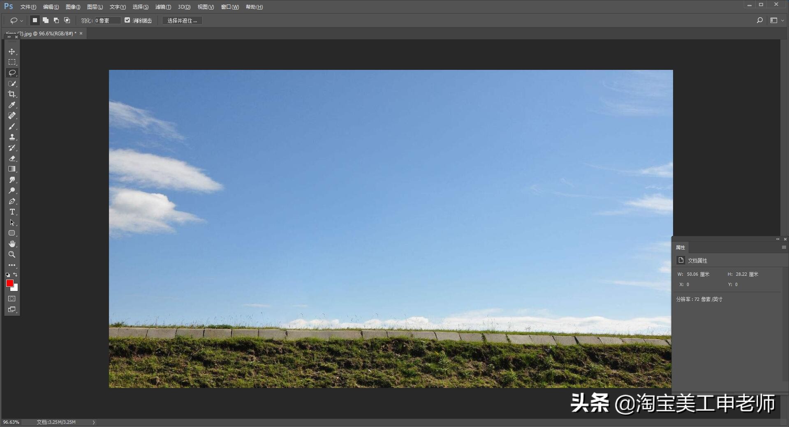Viewport: 789px width, 427px height.
Task: Switch to the 属性 panel tab
Action: pyautogui.click(x=680, y=247)
